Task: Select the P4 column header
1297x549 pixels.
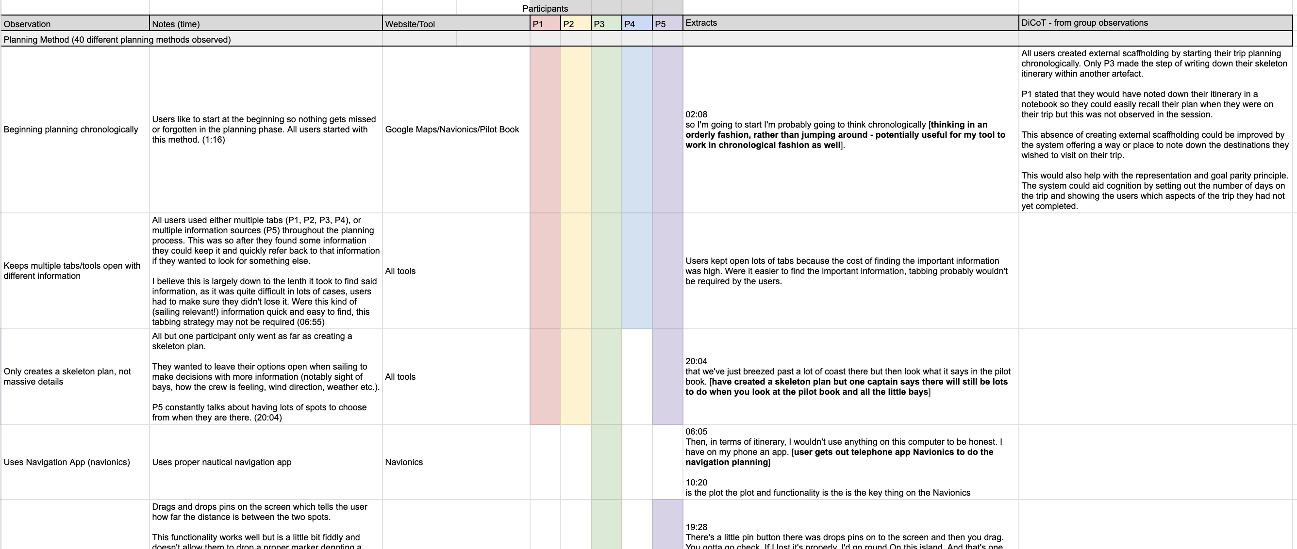Action: 637,24
